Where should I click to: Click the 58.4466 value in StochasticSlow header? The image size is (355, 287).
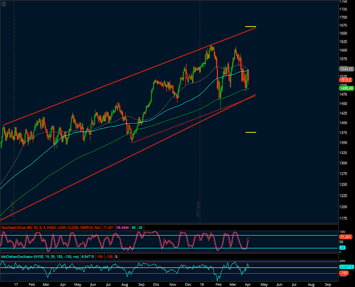(x=123, y=228)
